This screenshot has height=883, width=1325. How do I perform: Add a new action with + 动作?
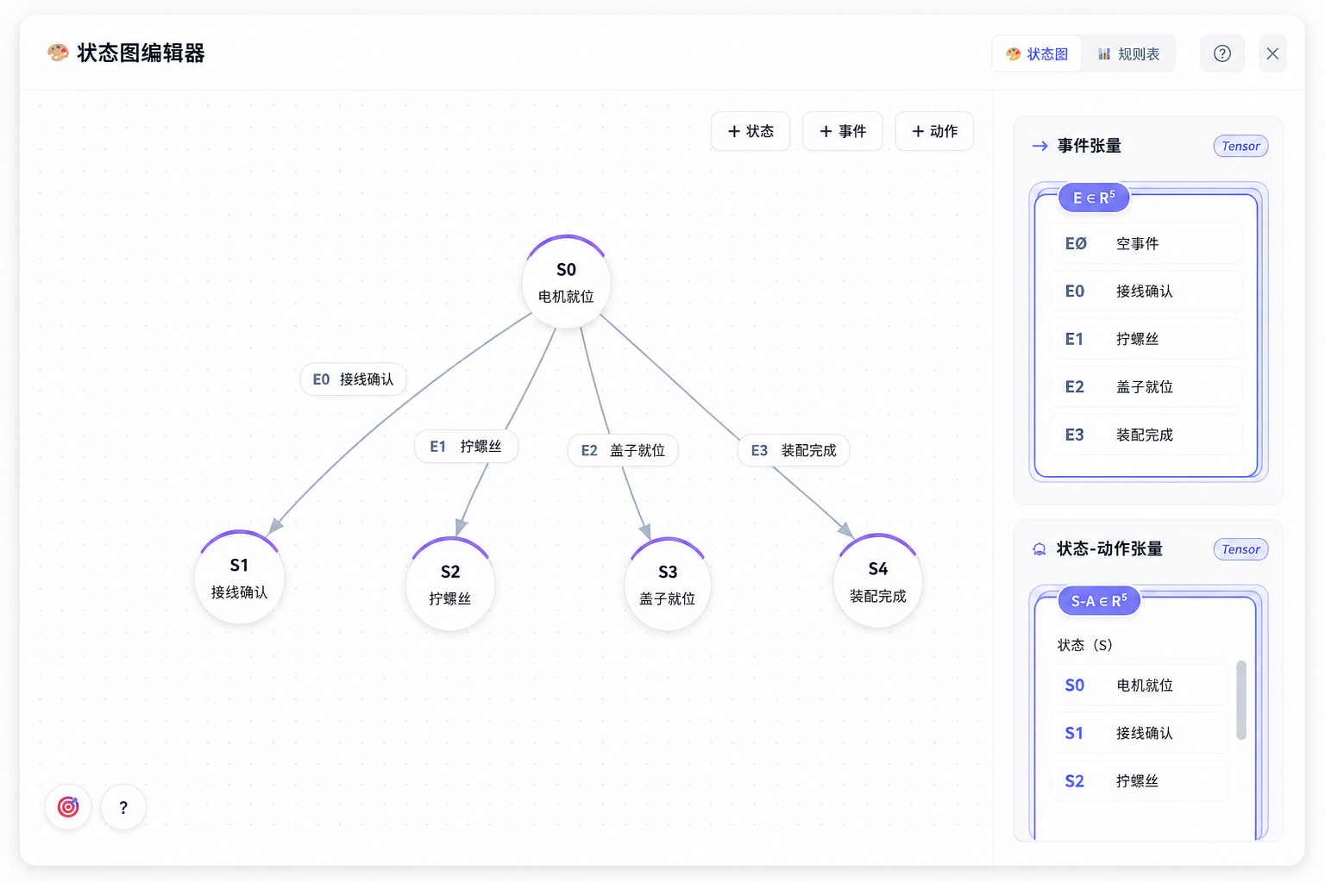[x=934, y=131]
